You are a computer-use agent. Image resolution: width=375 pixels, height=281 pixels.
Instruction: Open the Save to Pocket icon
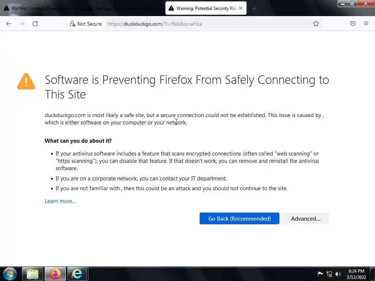(x=353, y=24)
